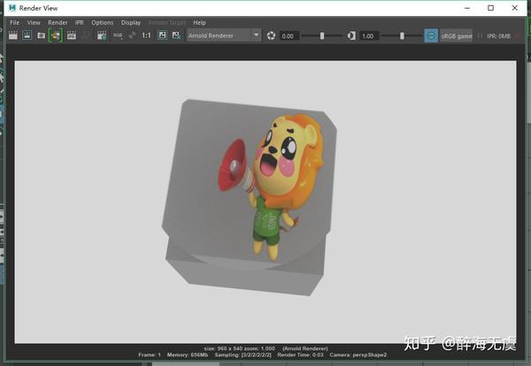Image resolution: width=531 pixels, height=366 pixels.
Task: Click the Redo Previous Render clapboard icon
Action: click(13, 35)
